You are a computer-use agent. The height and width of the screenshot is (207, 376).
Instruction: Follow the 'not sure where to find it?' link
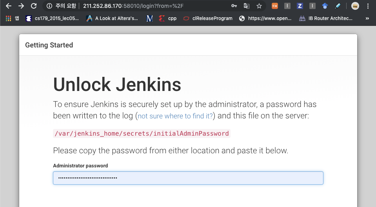(x=175, y=116)
